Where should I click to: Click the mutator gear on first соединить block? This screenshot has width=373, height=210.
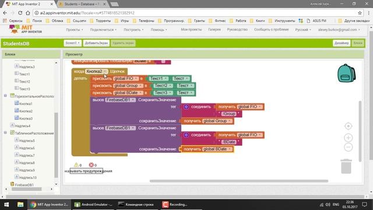click(x=186, y=107)
